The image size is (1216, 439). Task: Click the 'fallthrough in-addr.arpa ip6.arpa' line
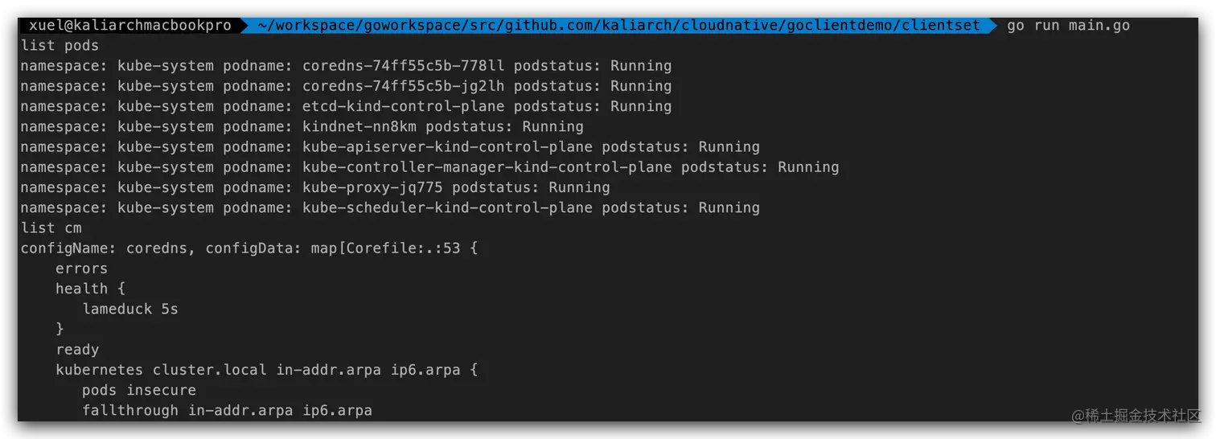coord(227,410)
